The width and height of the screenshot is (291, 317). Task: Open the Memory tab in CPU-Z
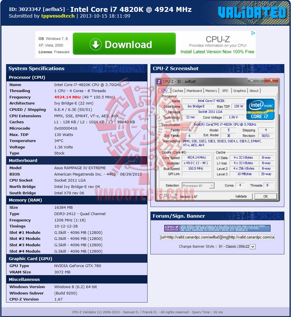tap(211, 91)
